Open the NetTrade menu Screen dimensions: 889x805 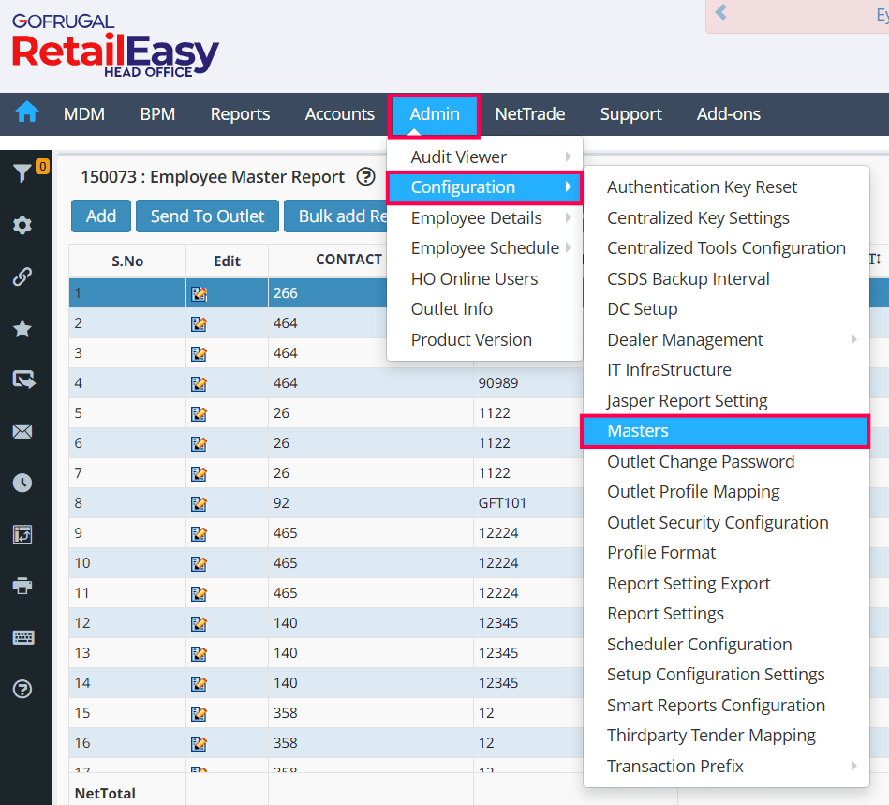pos(530,114)
